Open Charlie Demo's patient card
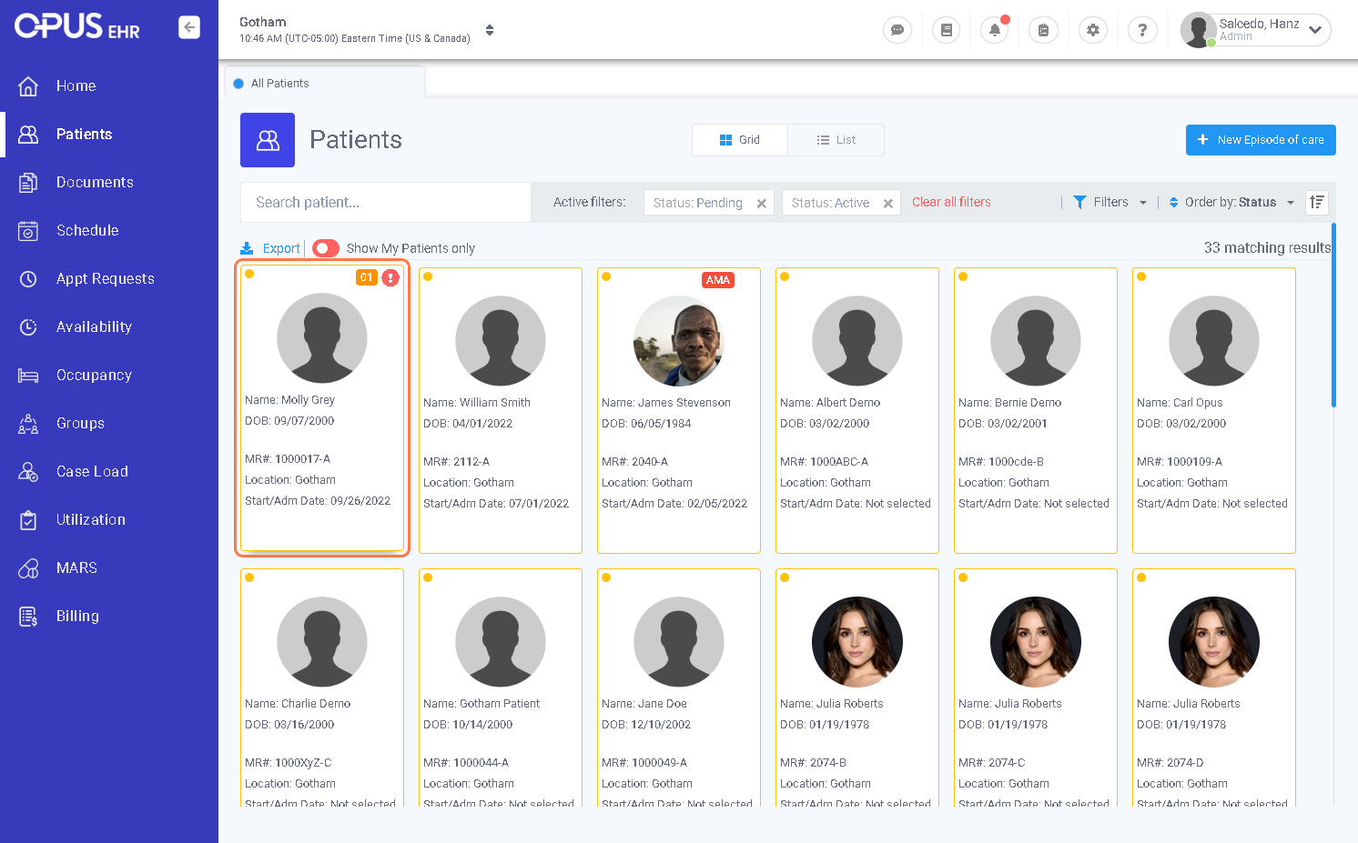 (x=322, y=687)
